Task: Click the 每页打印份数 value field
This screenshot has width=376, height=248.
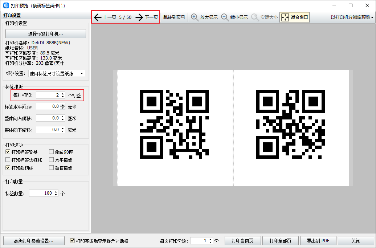Action: [x=199, y=241]
